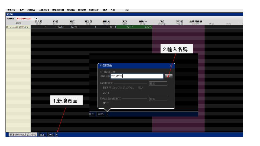260x146 pixels.
Task: Switch to bottom tab 標準模式的交易者工作站
Action: click(23, 135)
